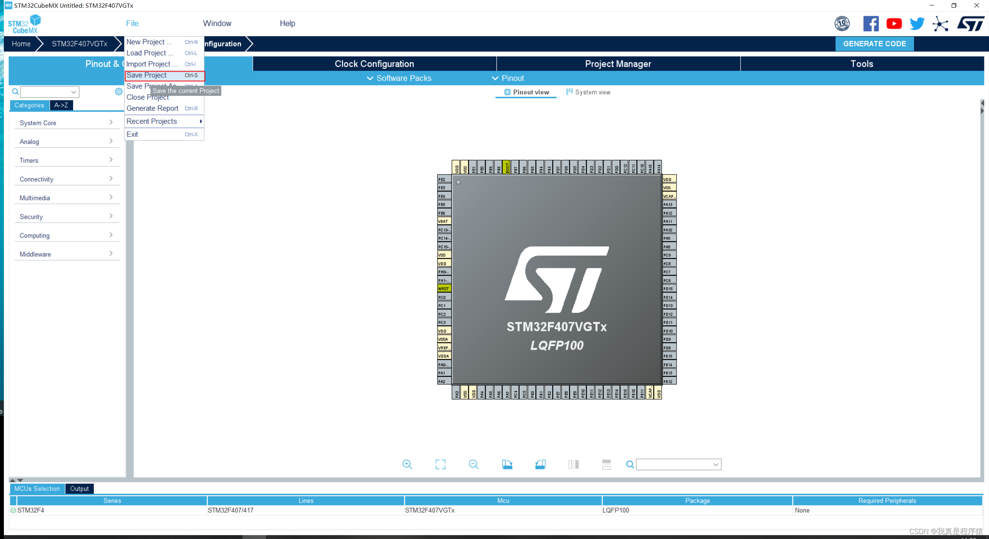Expand the Multimedia category
989x539 pixels.
(x=67, y=198)
